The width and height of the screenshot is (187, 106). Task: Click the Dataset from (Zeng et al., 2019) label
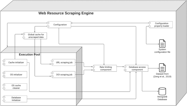[162, 75]
